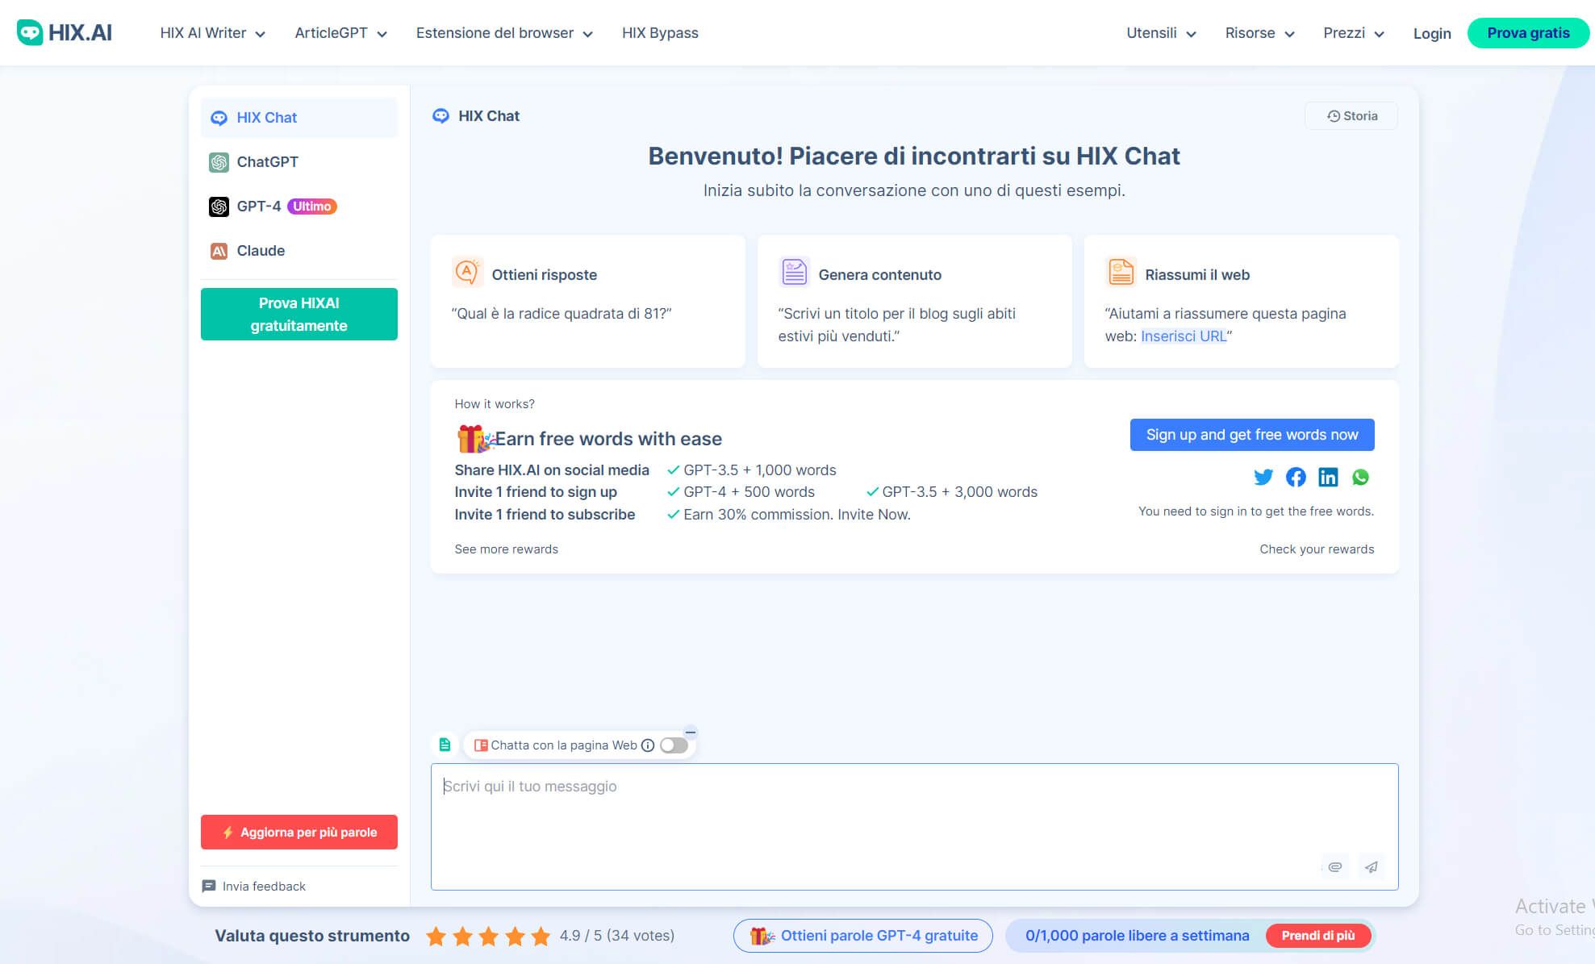Open the Storia history button
1595x964 pixels.
coord(1351,116)
